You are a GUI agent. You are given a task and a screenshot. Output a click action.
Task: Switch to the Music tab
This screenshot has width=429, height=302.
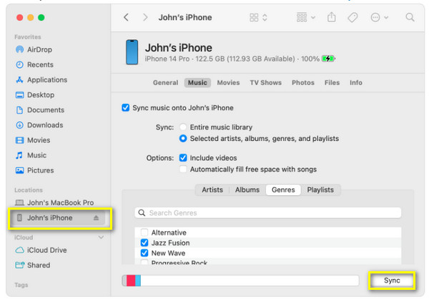tap(197, 83)
